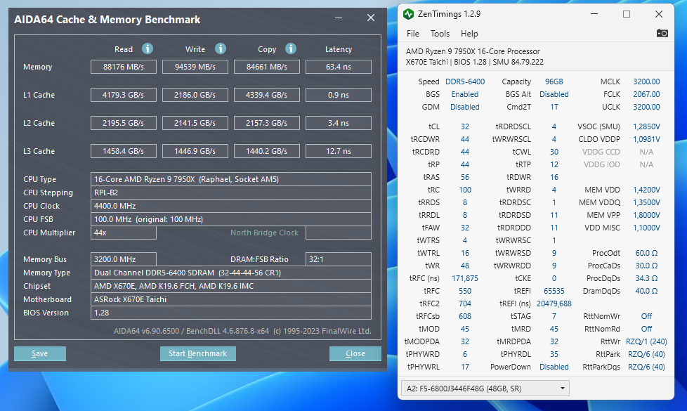Click the CPU Type field 16-Core AMD Ryzen 9 7950X
This screenshot has width=687, height=411.
(x=231, y=179)
